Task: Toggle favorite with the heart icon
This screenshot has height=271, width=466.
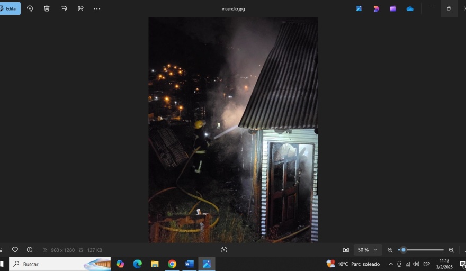Action: (x=15, y=250)
